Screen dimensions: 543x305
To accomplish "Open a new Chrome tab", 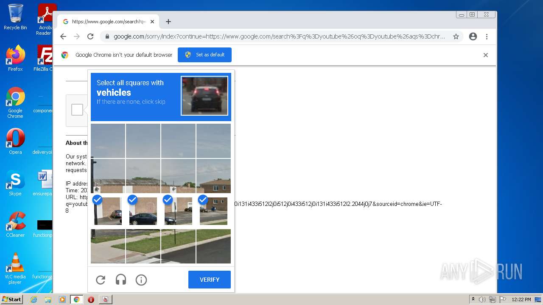I will pyautogui.click(x=168, y=22).
